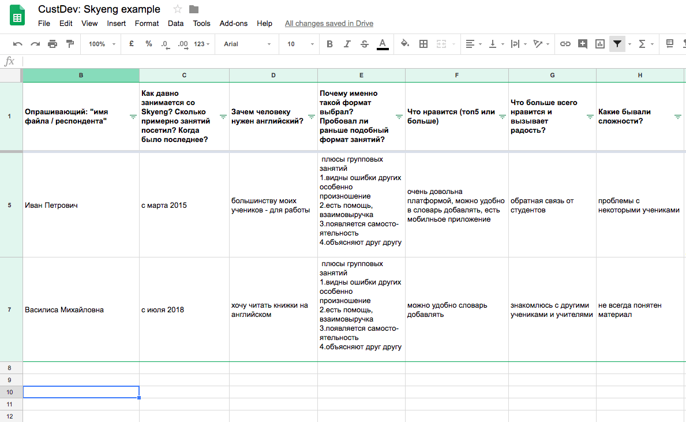686x422 pixels.
Task: Toggle italic formatting
Action: tap(347, 44)
